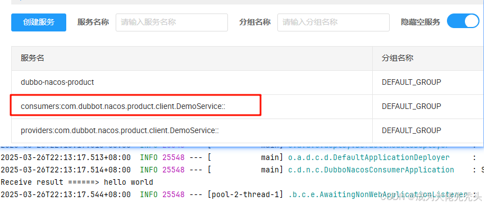This screenshot has height=205, width=484.
Task: Focus the 分组名称 input field
Action: pyautogui.click(x=334, y=22)
